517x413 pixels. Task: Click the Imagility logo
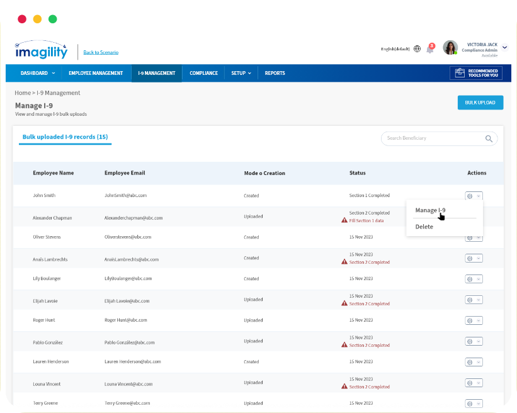tap(40, 50)
